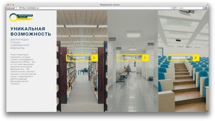Viewport: 215px width, 121px height.
Task: Click the Медицинские таланты logo
Action: pos(21,18)
